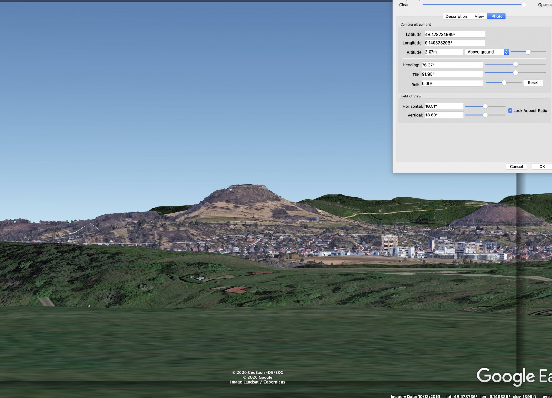Screen dimensions: 552x398
Task: Click the Clear–Opaque transparency slider handle
Action: [x=523, y=5]
